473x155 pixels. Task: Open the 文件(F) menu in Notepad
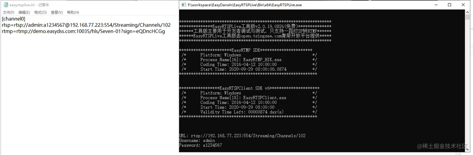[x=8, y=12]
